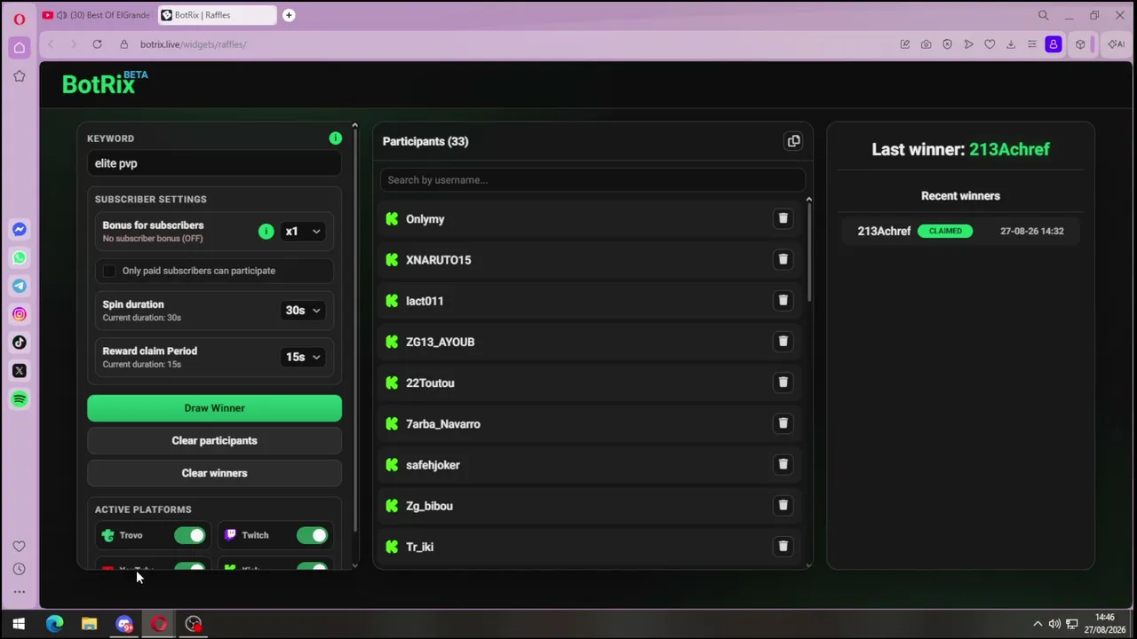The image size is (1137, 639).
Task: Remove Tr_iki with trash icon
Action: pos(783,546)
